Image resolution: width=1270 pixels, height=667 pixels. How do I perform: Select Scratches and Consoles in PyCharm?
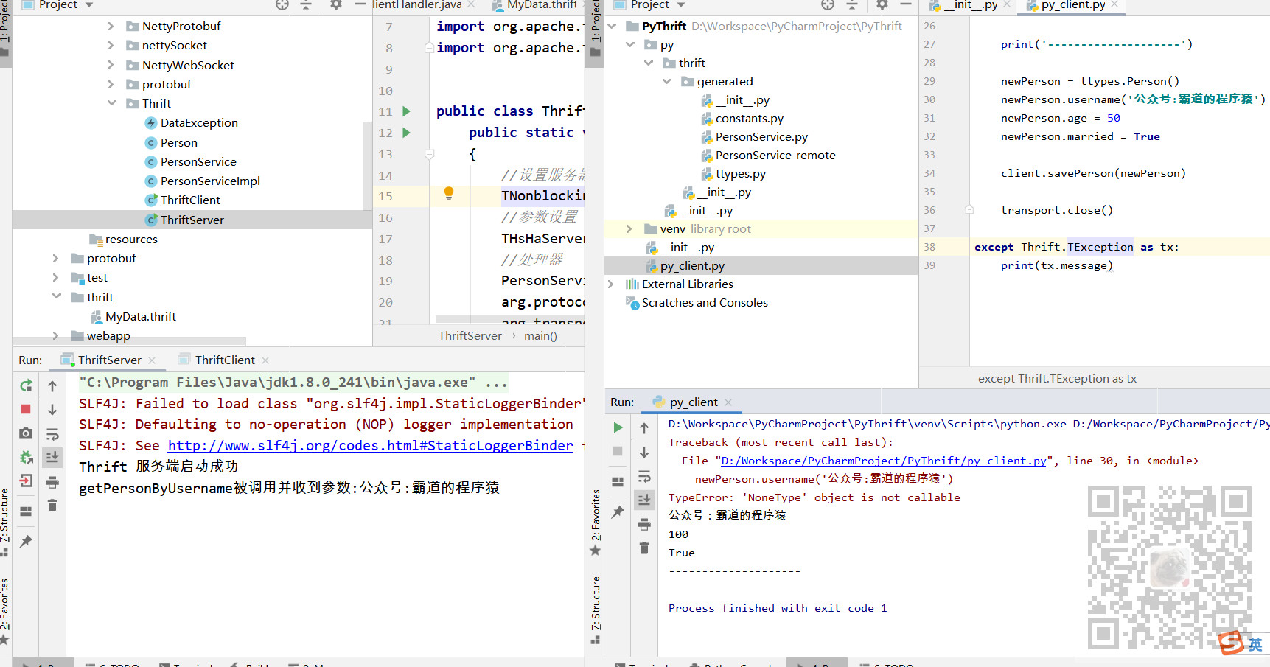pos(705,302)
